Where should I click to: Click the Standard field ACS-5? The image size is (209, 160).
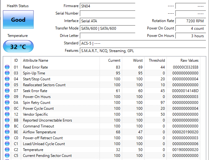point(143,43)
